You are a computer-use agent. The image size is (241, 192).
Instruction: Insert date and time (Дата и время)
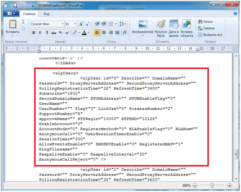pos(174,24)
